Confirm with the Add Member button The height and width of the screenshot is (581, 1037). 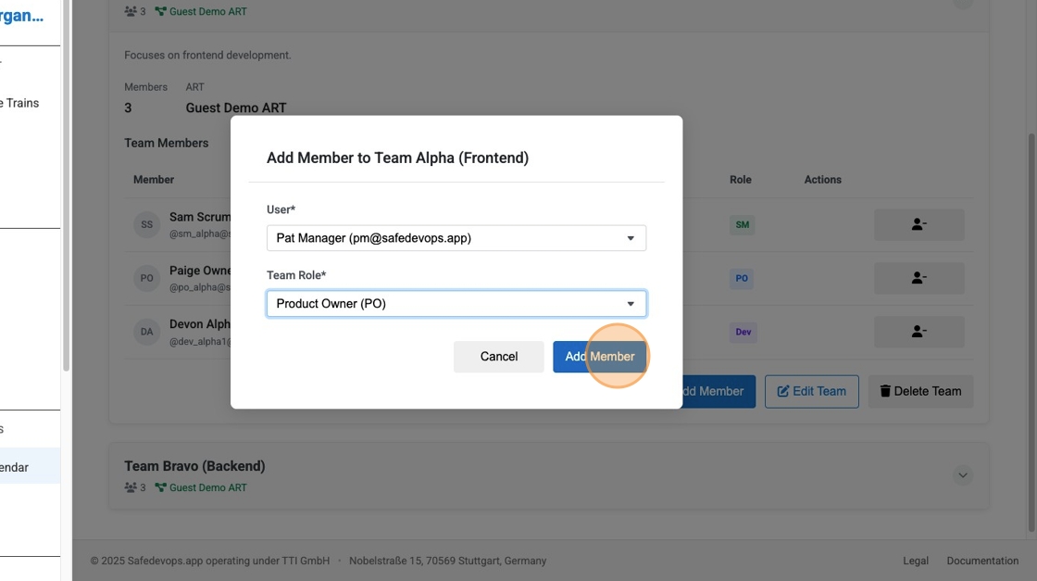600,356
